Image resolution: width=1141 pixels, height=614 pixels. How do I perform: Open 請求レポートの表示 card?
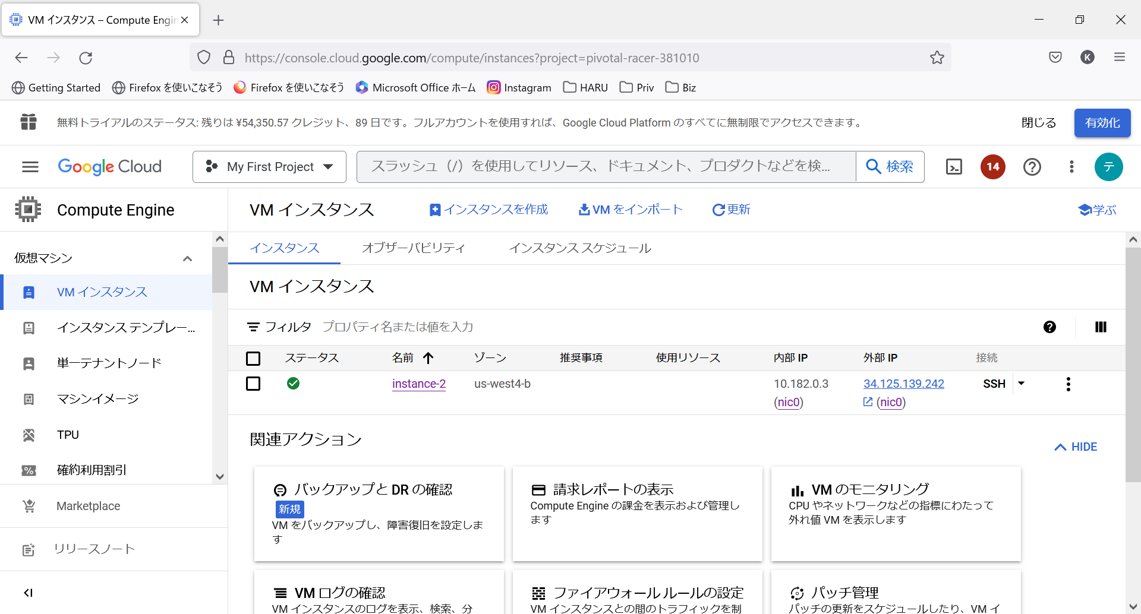pos(637,514)
